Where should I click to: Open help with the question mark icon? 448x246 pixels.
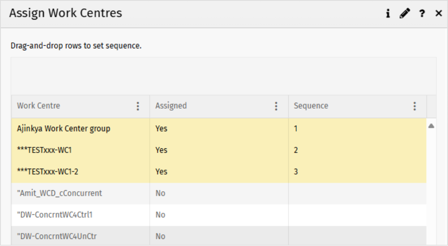[422, 14]
